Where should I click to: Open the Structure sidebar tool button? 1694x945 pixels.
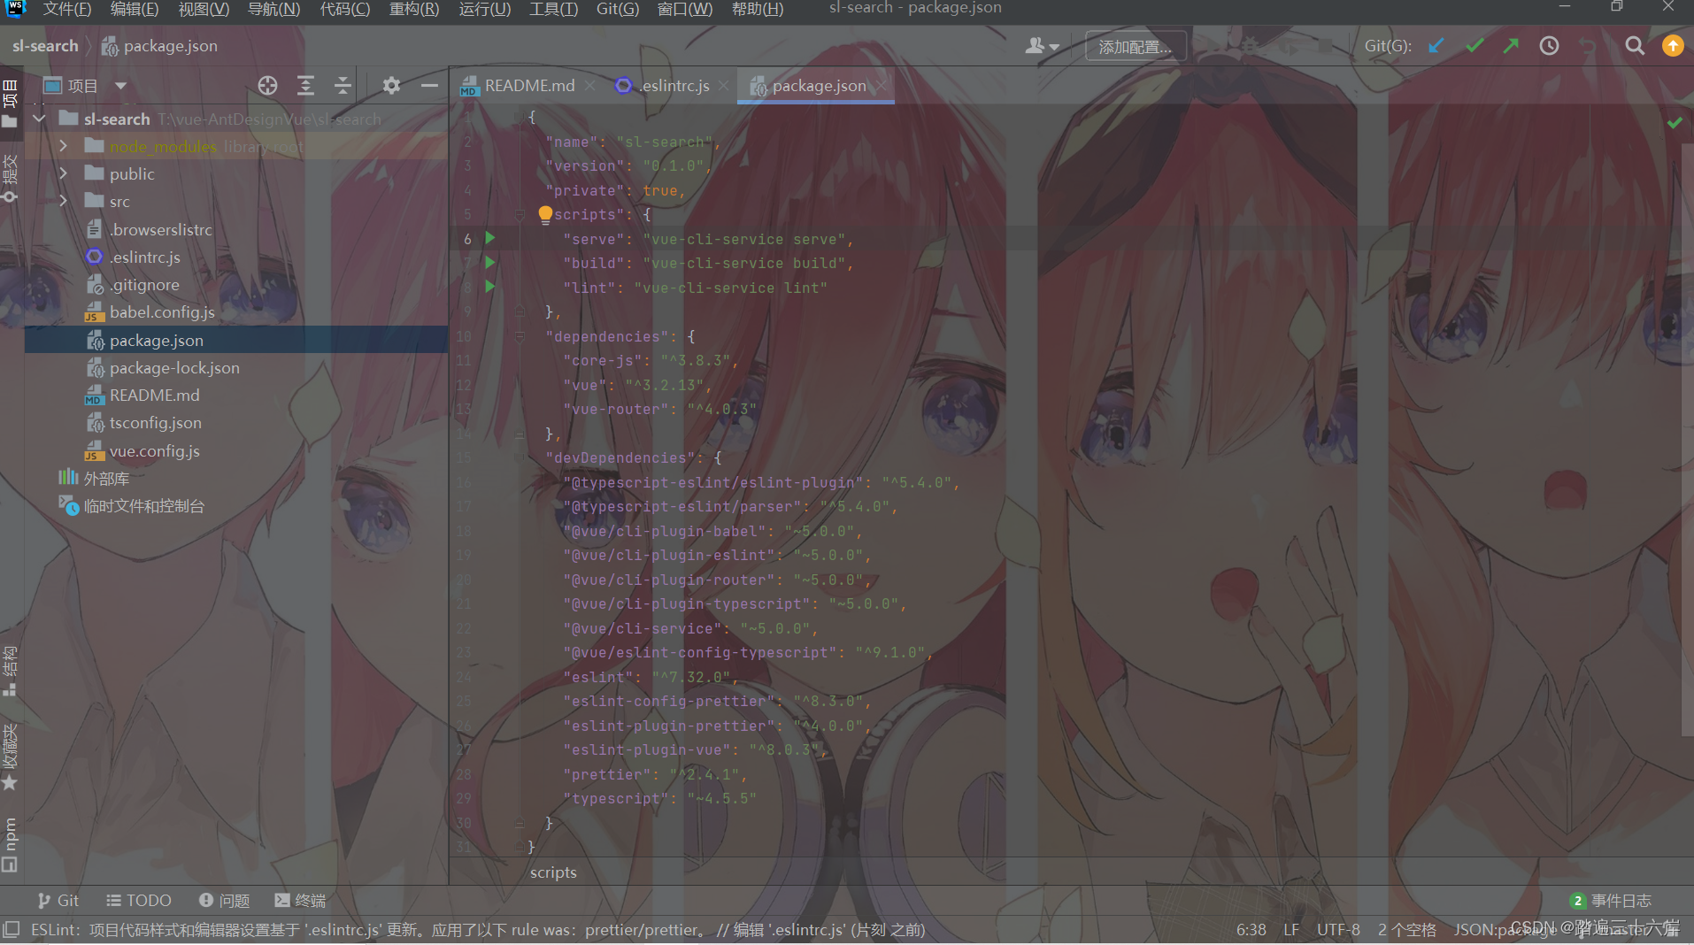point(11,672)
